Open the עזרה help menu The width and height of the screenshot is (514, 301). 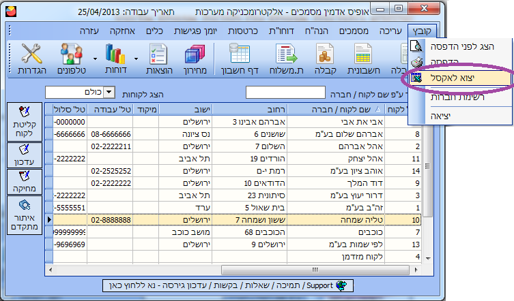pos(89,31)
